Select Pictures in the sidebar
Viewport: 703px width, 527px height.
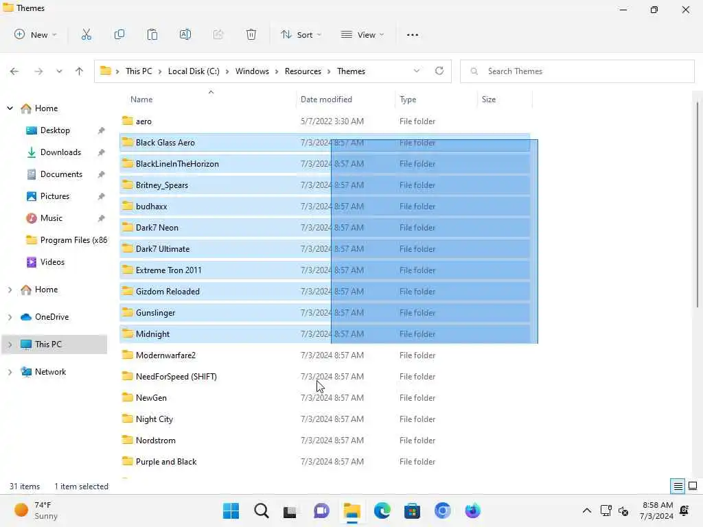click(x=55, y=196)
